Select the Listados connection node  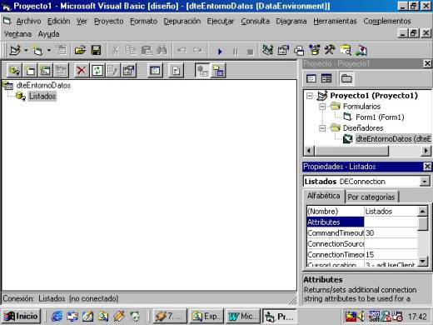click(42, 96)
